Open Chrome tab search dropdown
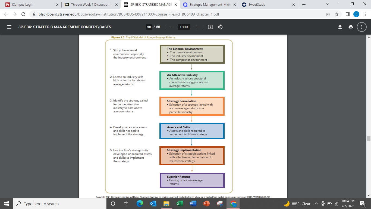 (327, 4)
